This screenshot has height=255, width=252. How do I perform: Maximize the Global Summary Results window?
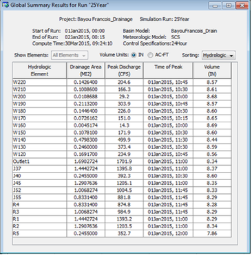[x=229, y=5]
